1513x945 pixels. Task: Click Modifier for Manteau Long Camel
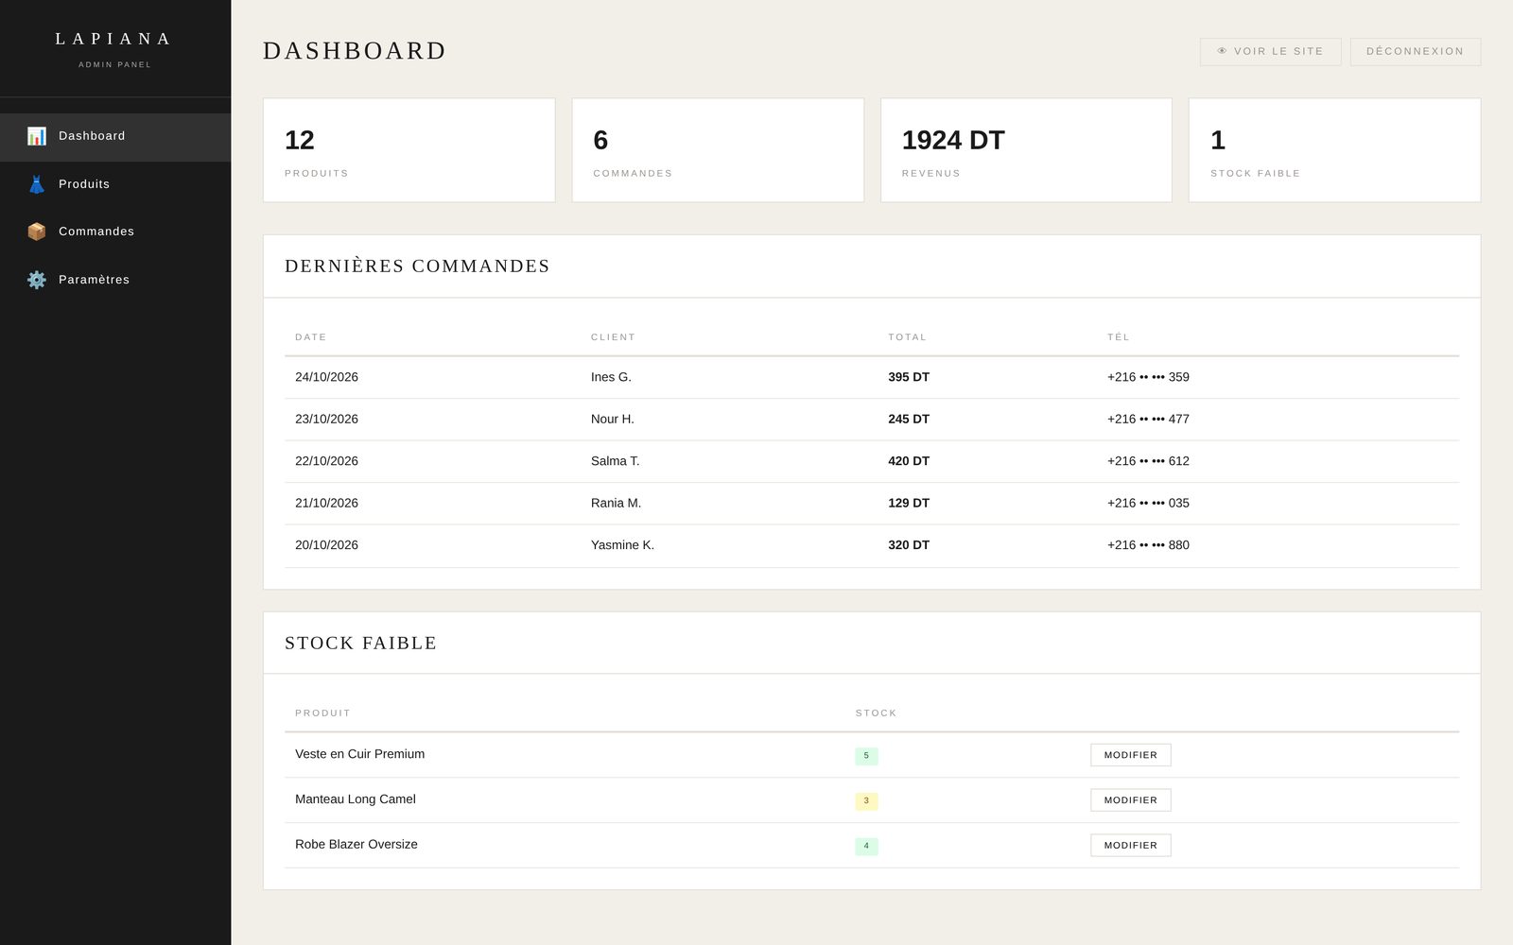click(x=1130, y=800)
